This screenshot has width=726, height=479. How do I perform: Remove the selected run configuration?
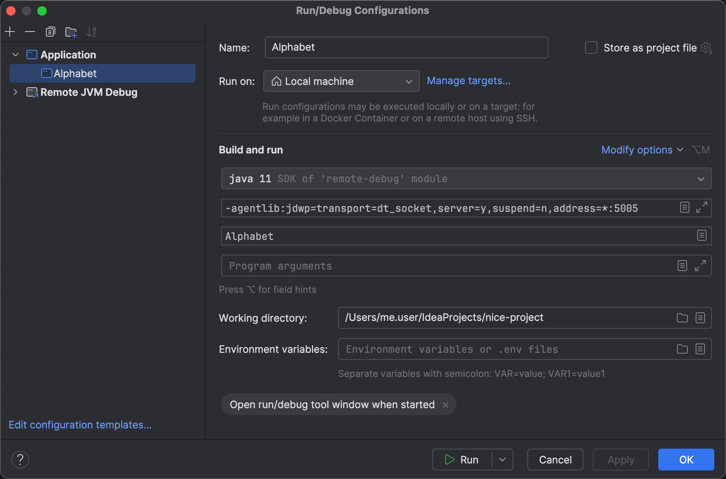pyautogui.click(x=30, y=32)
